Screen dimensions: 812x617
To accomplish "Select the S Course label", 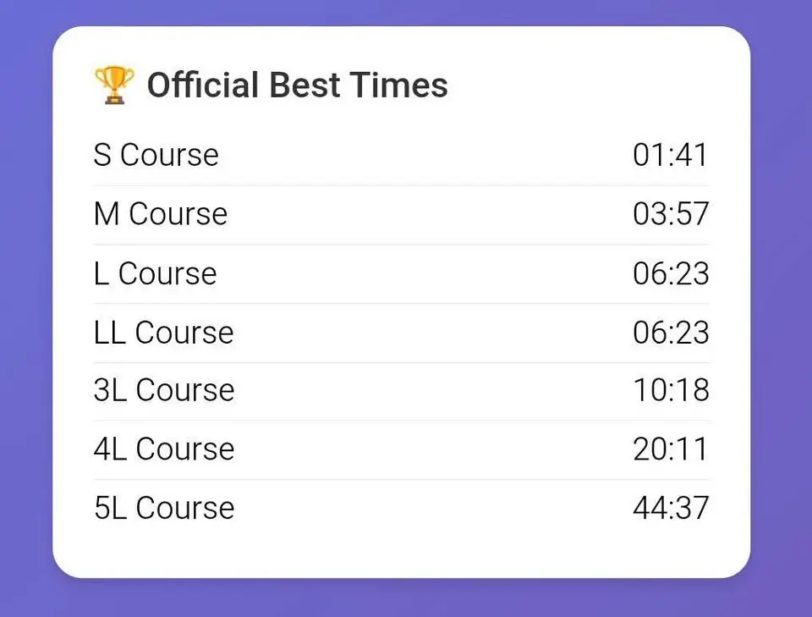I will [156, 156].
